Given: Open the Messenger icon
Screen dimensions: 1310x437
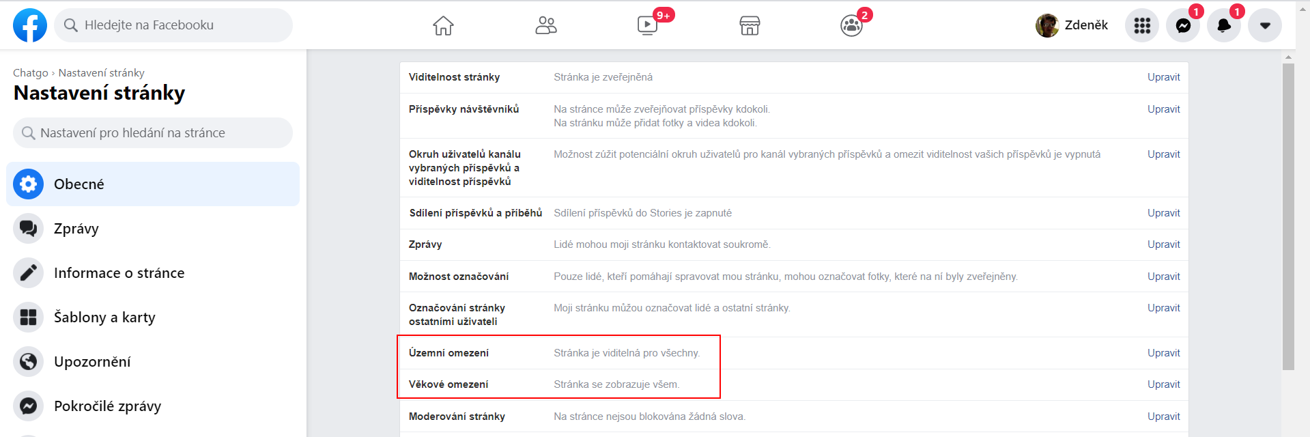Looking at the screenshot, I should [x=1183, y=25].
